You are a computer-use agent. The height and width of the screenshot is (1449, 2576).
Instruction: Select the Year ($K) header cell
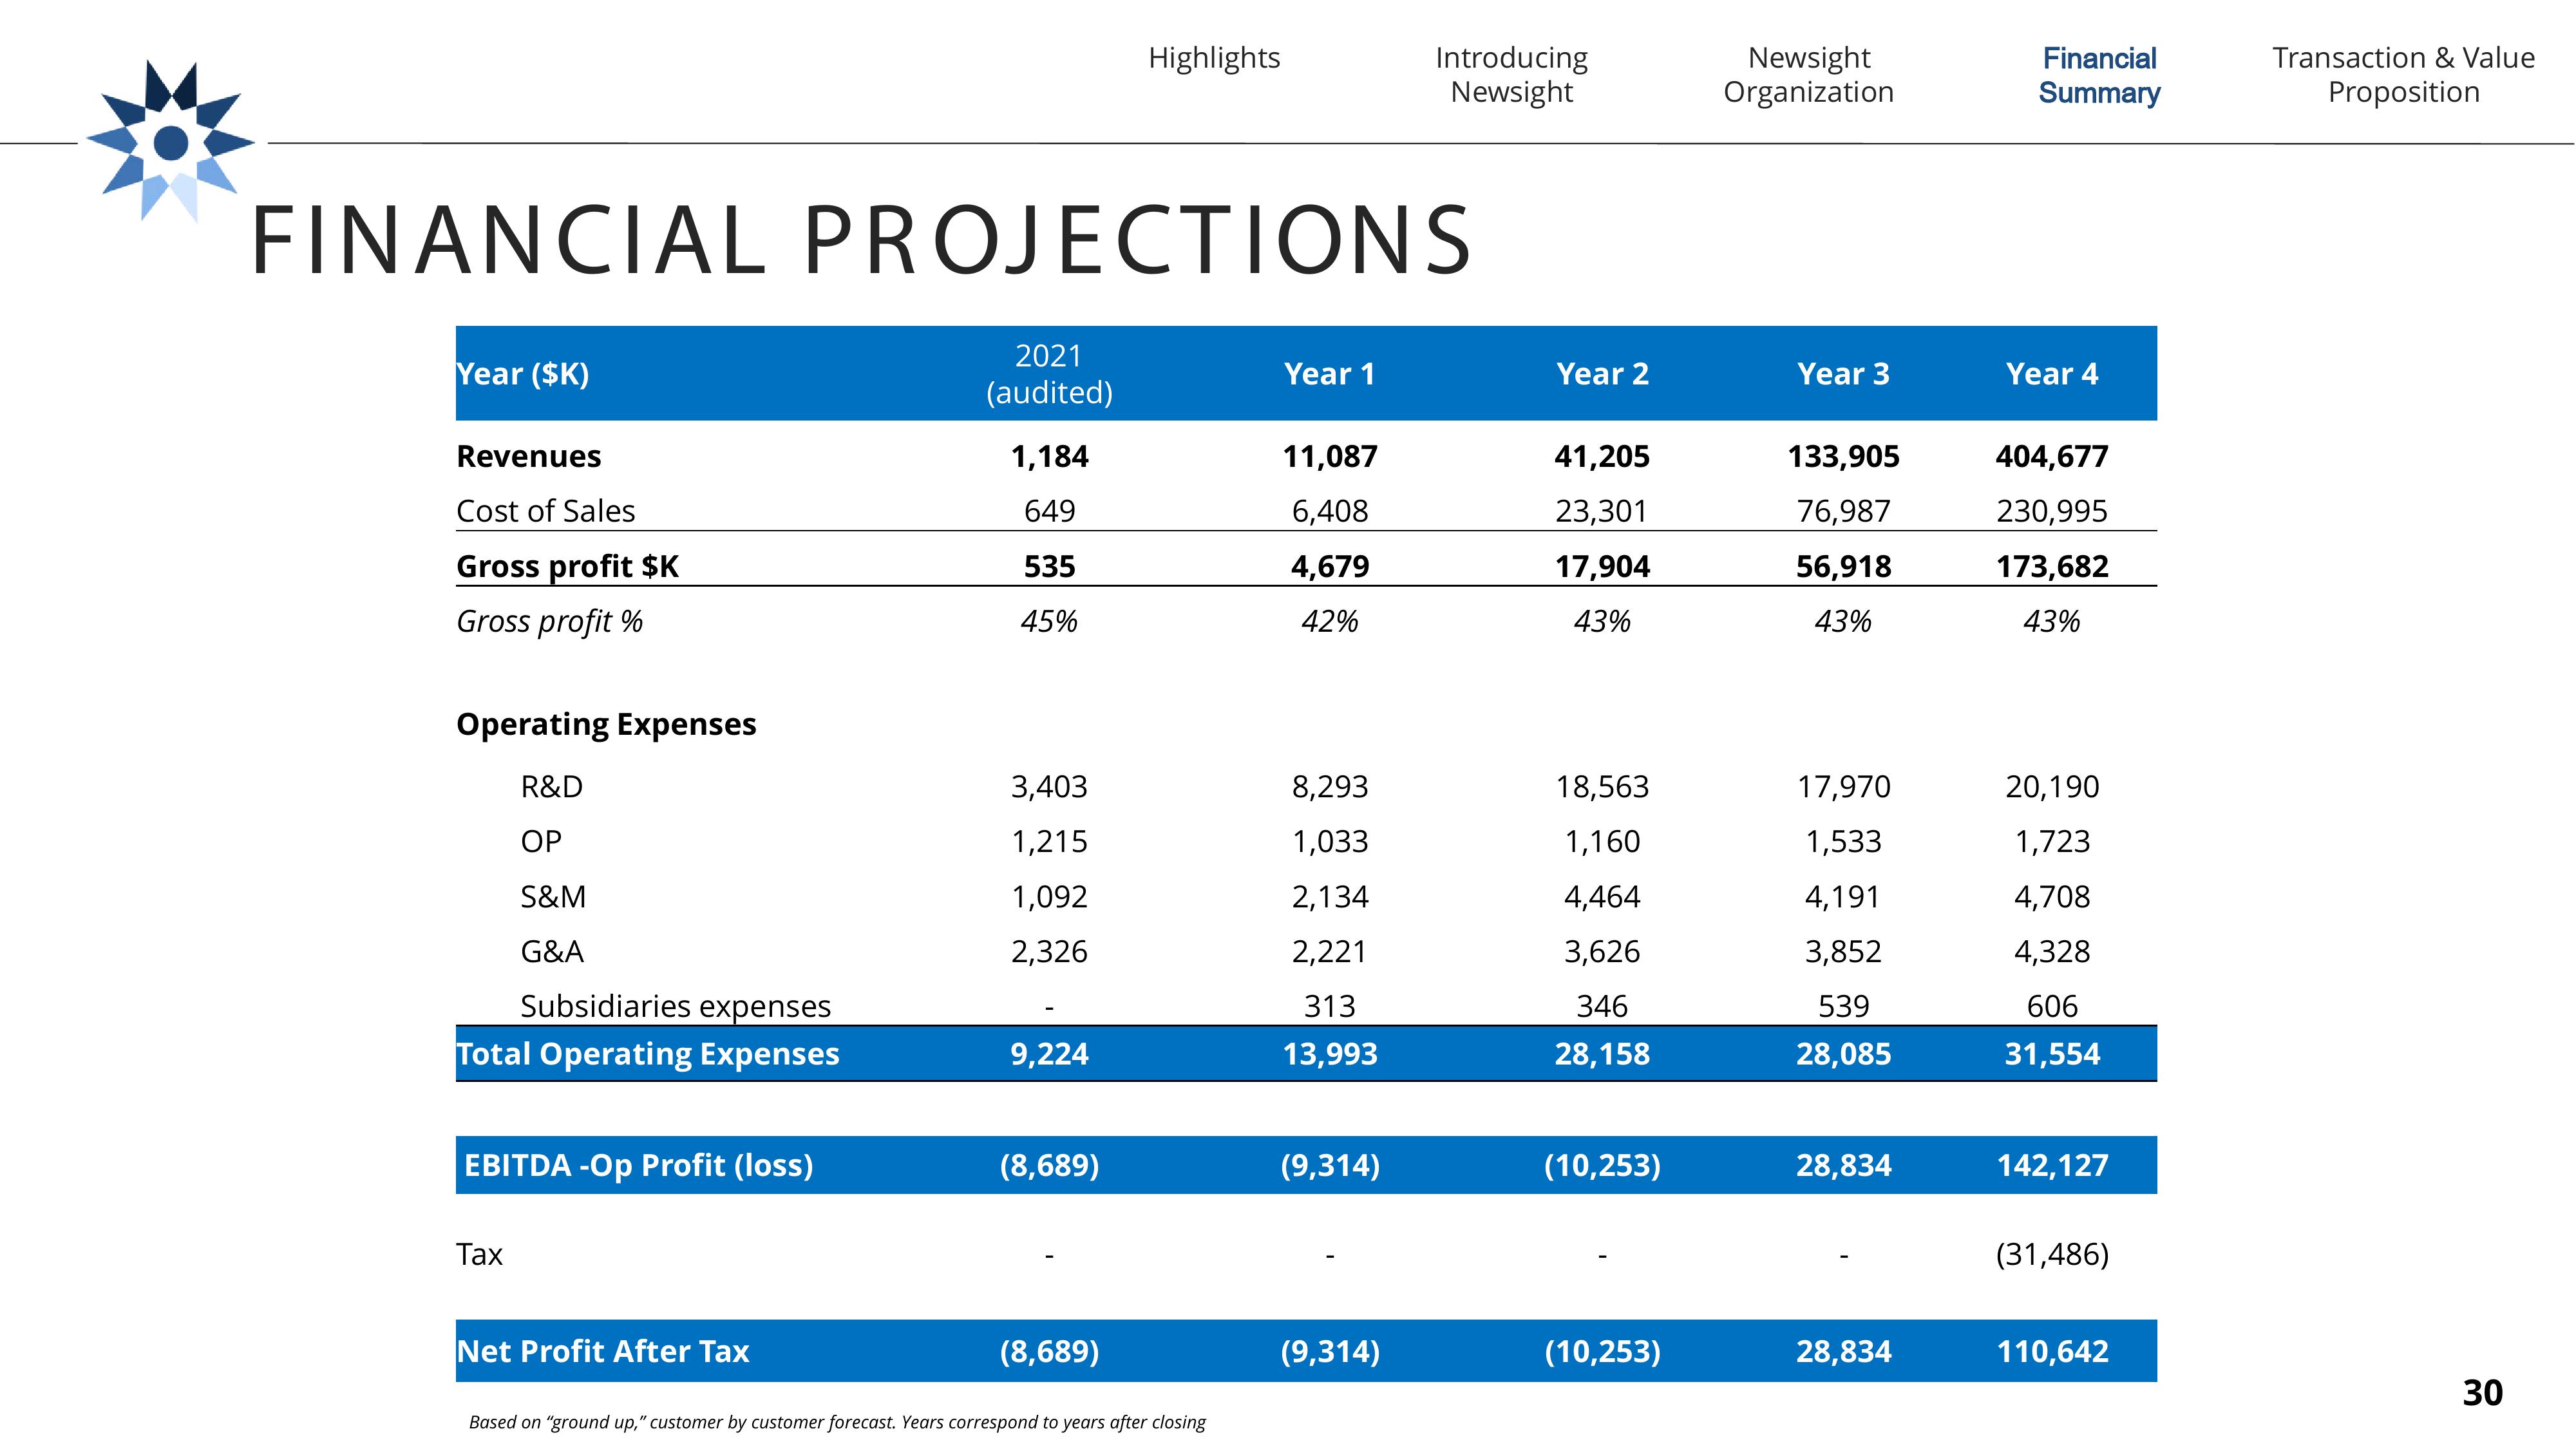pos(523,374)
